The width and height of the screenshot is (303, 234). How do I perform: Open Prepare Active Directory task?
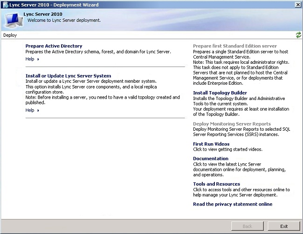coord(54,46)
